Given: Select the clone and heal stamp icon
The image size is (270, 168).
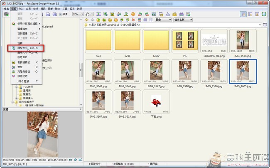Looking at the screenshot, I should 126,14.
